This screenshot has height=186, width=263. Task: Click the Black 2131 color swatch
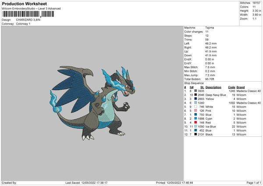[x=195, y=134]
